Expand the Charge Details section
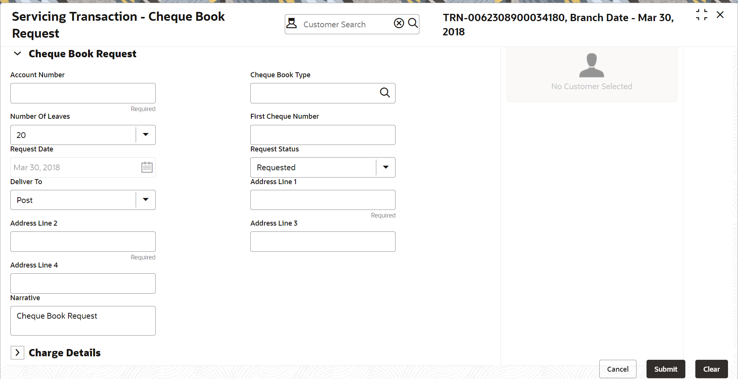 click(17, 352)
